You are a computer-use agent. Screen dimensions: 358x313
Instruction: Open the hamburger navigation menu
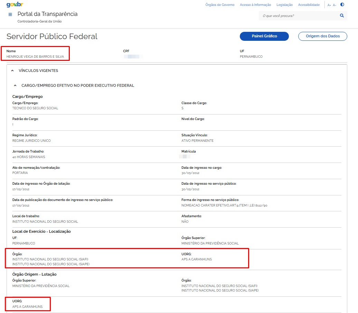pyautogui.click(x=10, y=15)
